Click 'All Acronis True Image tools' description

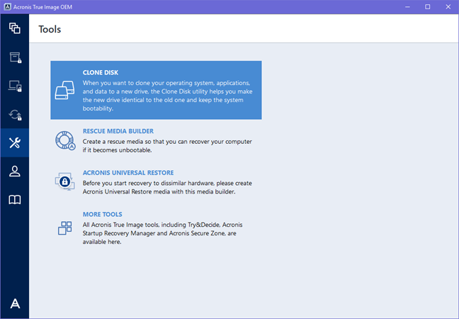pyautogui.click(x=162, y=233)
